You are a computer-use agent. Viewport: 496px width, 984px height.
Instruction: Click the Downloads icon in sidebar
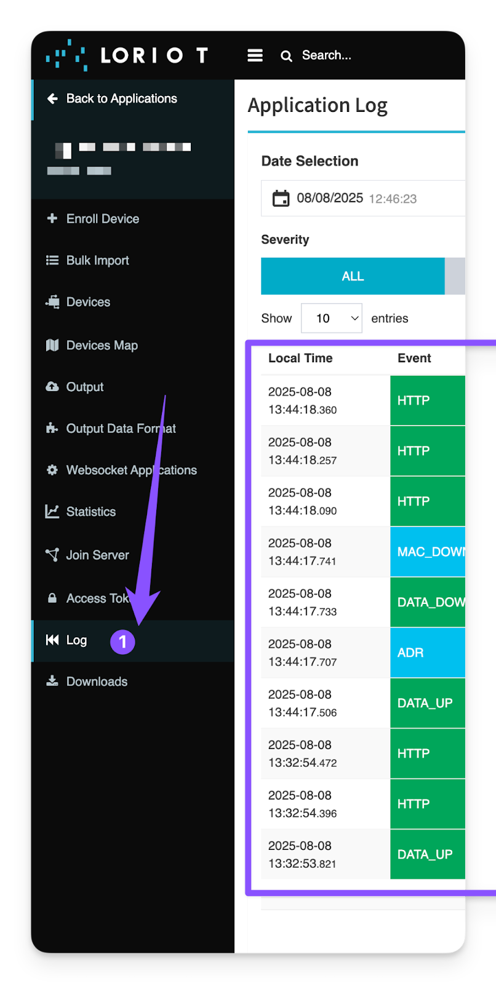coord(52,681)
